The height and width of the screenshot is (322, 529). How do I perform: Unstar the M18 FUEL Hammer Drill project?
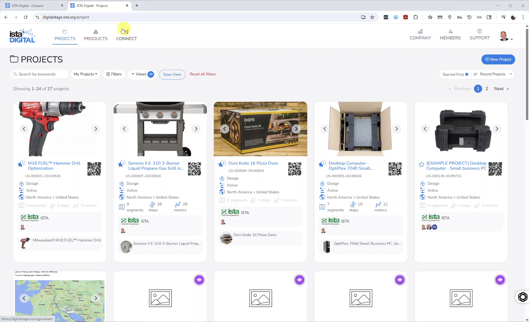click(x=21, y=164)
